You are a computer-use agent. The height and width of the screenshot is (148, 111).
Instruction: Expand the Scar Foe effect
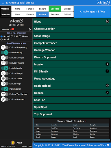click(x=72, y=100)
